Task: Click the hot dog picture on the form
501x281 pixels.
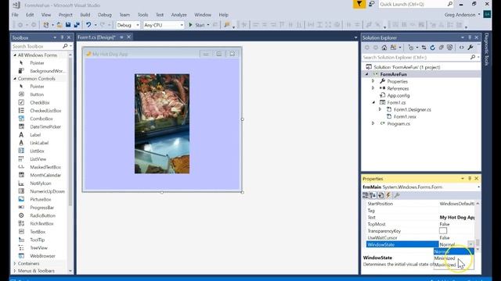Action: pos(162,123)
